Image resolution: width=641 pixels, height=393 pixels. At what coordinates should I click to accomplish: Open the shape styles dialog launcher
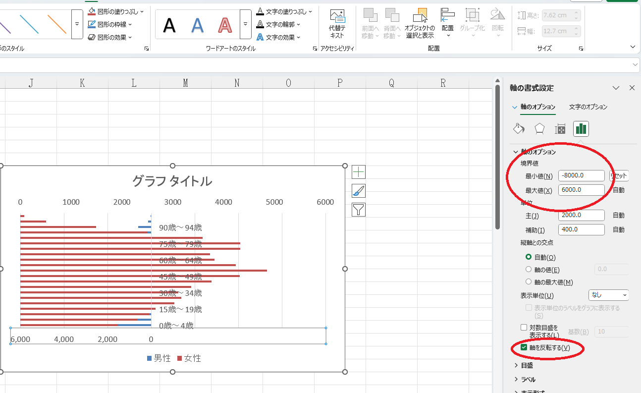pos(147,49)
